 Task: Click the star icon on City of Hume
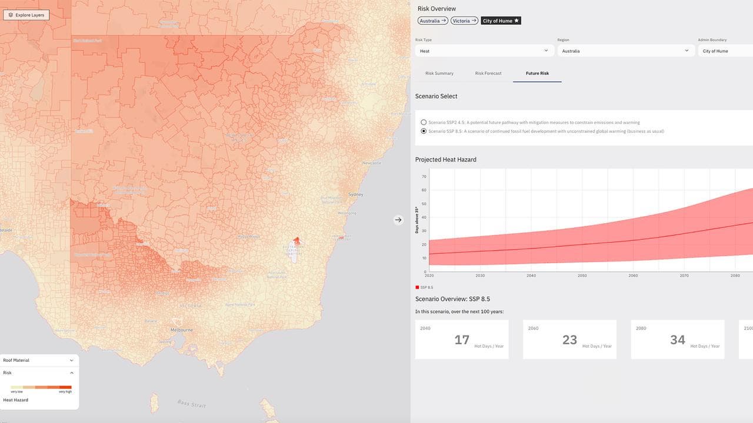coord(517,20)
